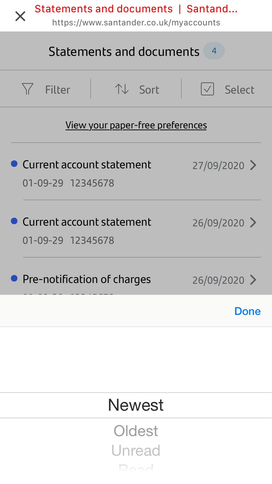Click blue unread dot for Pre-notification of charges
272x484 pixels.
(14, 279)
